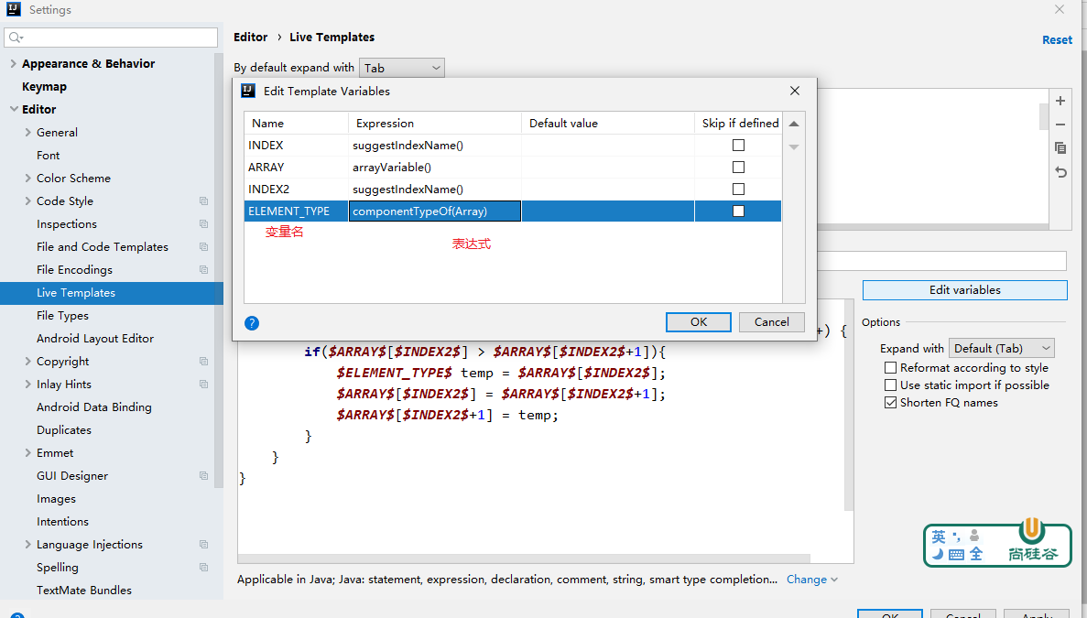
Task: Uncheck Shorten FQ names option
Action: click(890, 403)
